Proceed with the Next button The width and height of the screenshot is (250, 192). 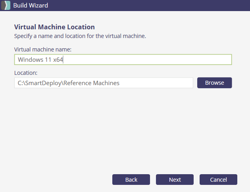tap(175, 179)
